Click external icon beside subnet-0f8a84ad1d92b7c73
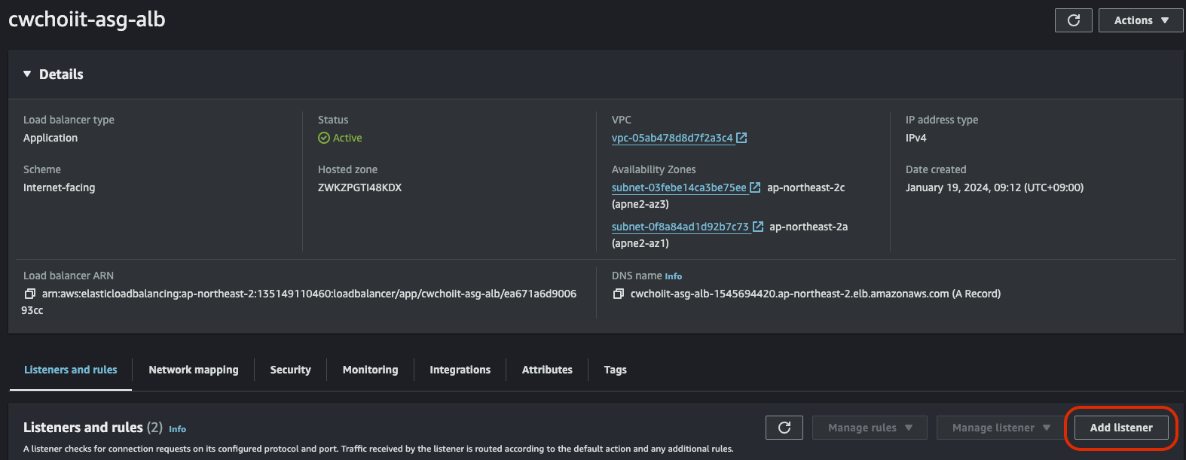The width and height of the screenshot is (1186, 460). [758, 227]
